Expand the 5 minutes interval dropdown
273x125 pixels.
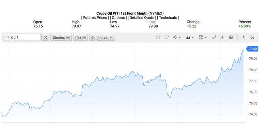[102, 37]
